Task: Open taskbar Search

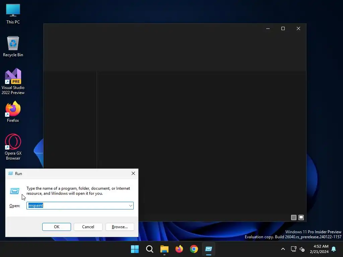Action: pyautogui.click(x=150, y=249)
